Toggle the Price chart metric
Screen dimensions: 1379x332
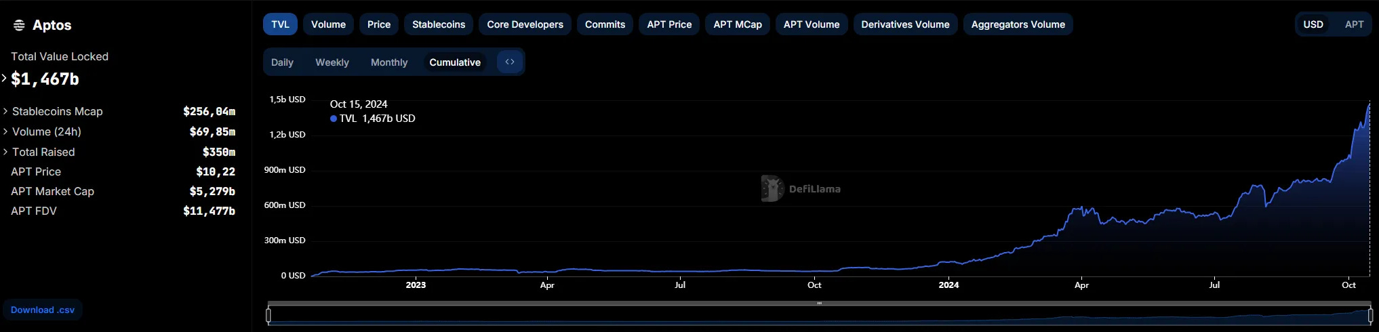[379, 24]
